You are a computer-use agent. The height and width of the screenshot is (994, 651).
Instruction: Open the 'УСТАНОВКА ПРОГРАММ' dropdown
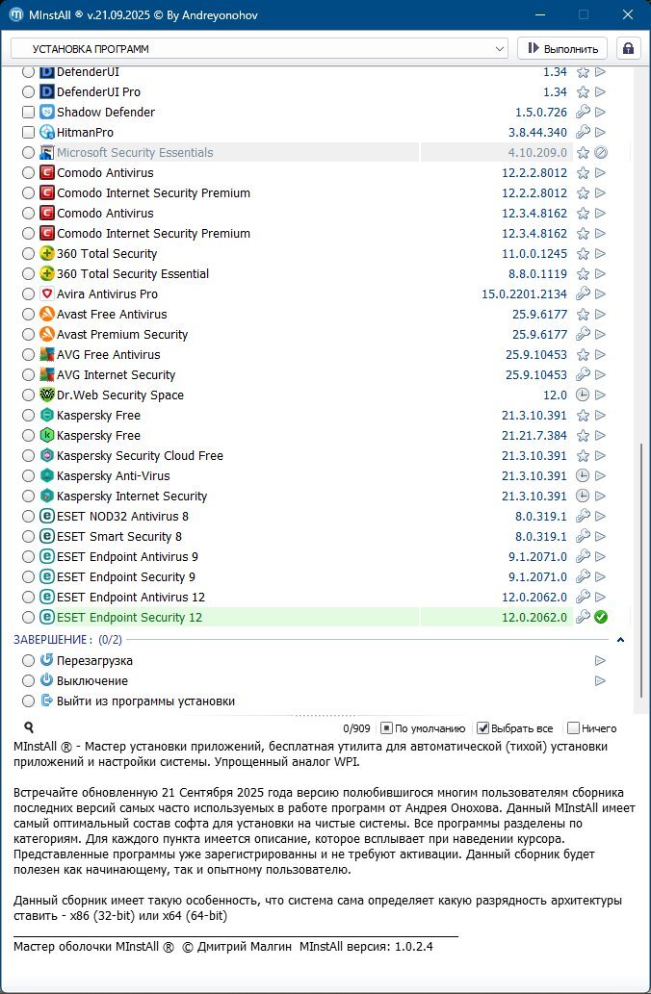pos(259,48)
